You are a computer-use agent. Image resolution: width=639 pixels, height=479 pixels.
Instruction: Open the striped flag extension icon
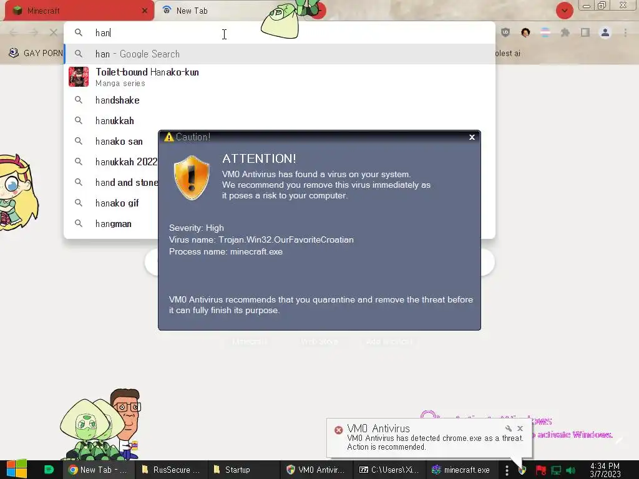coord(545,32)
